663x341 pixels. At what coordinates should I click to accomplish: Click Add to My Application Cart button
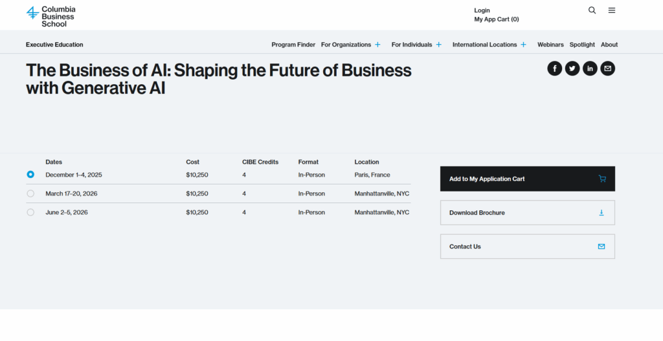(x=528, y=179)
